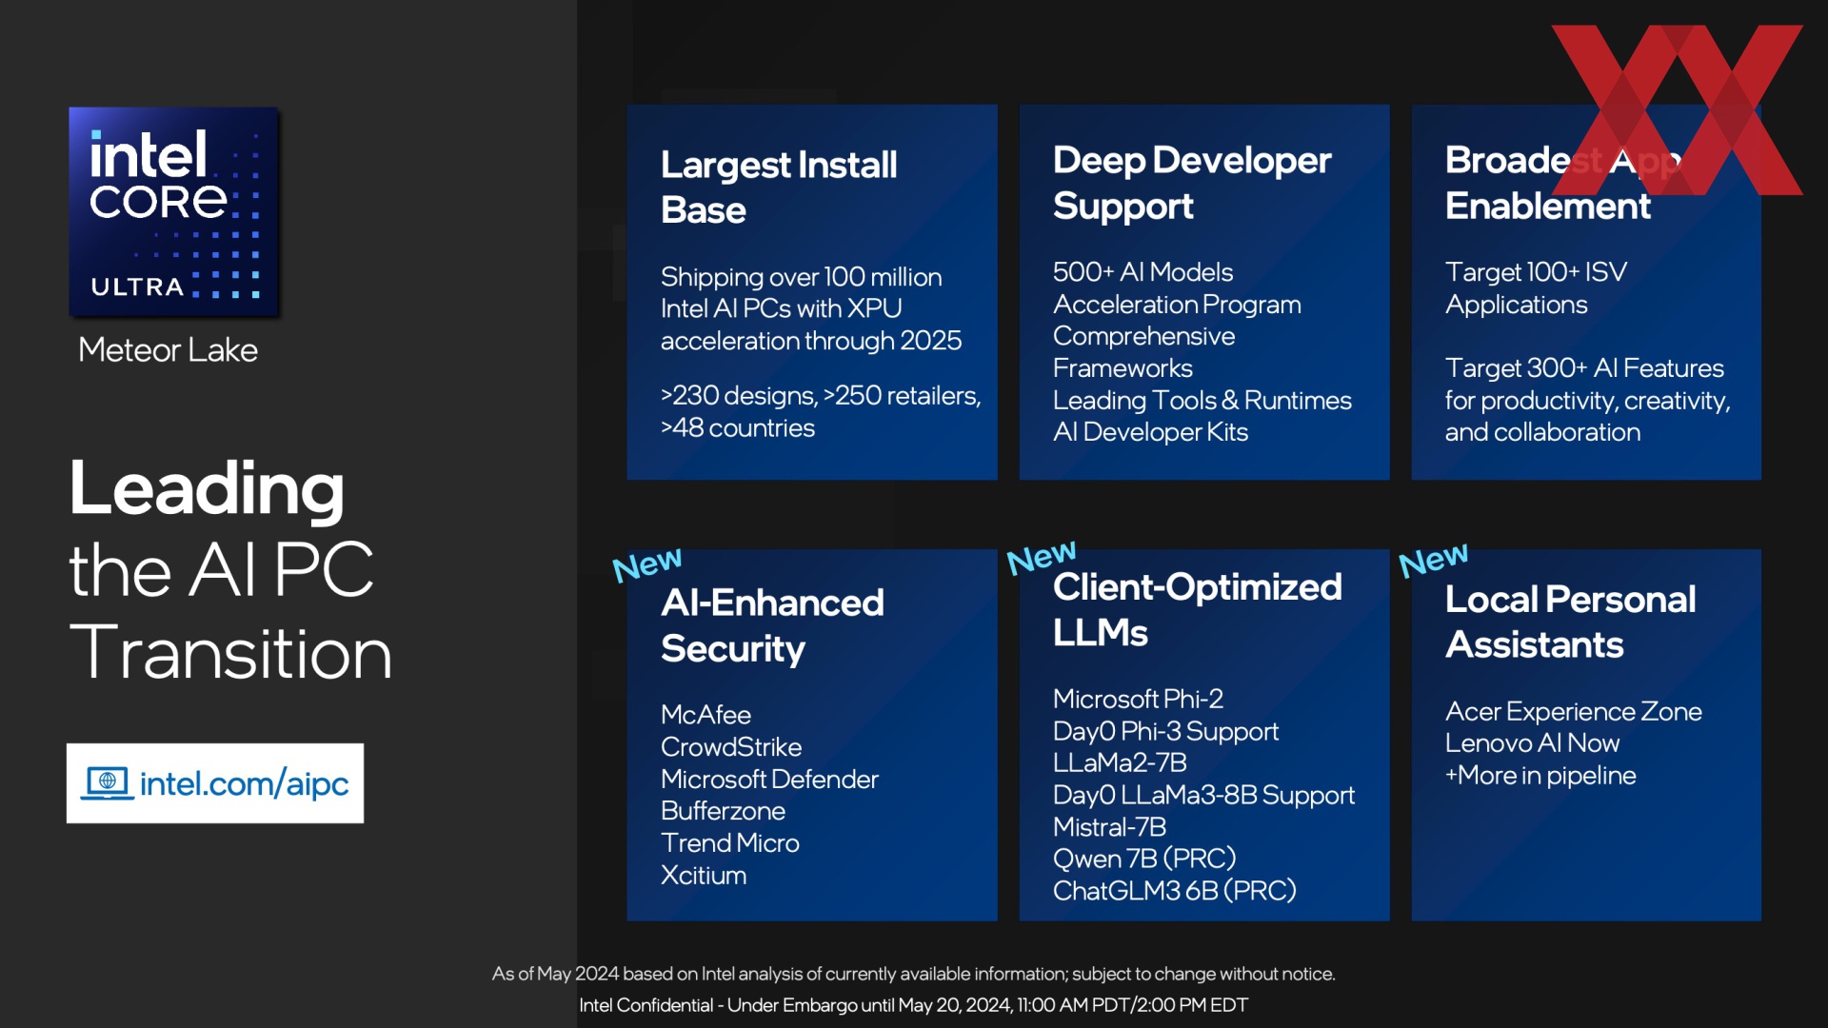This screenshot has width=1828, height=1028.
Task: Click 'McAfee' in the security list
Action: coord(705,715)
